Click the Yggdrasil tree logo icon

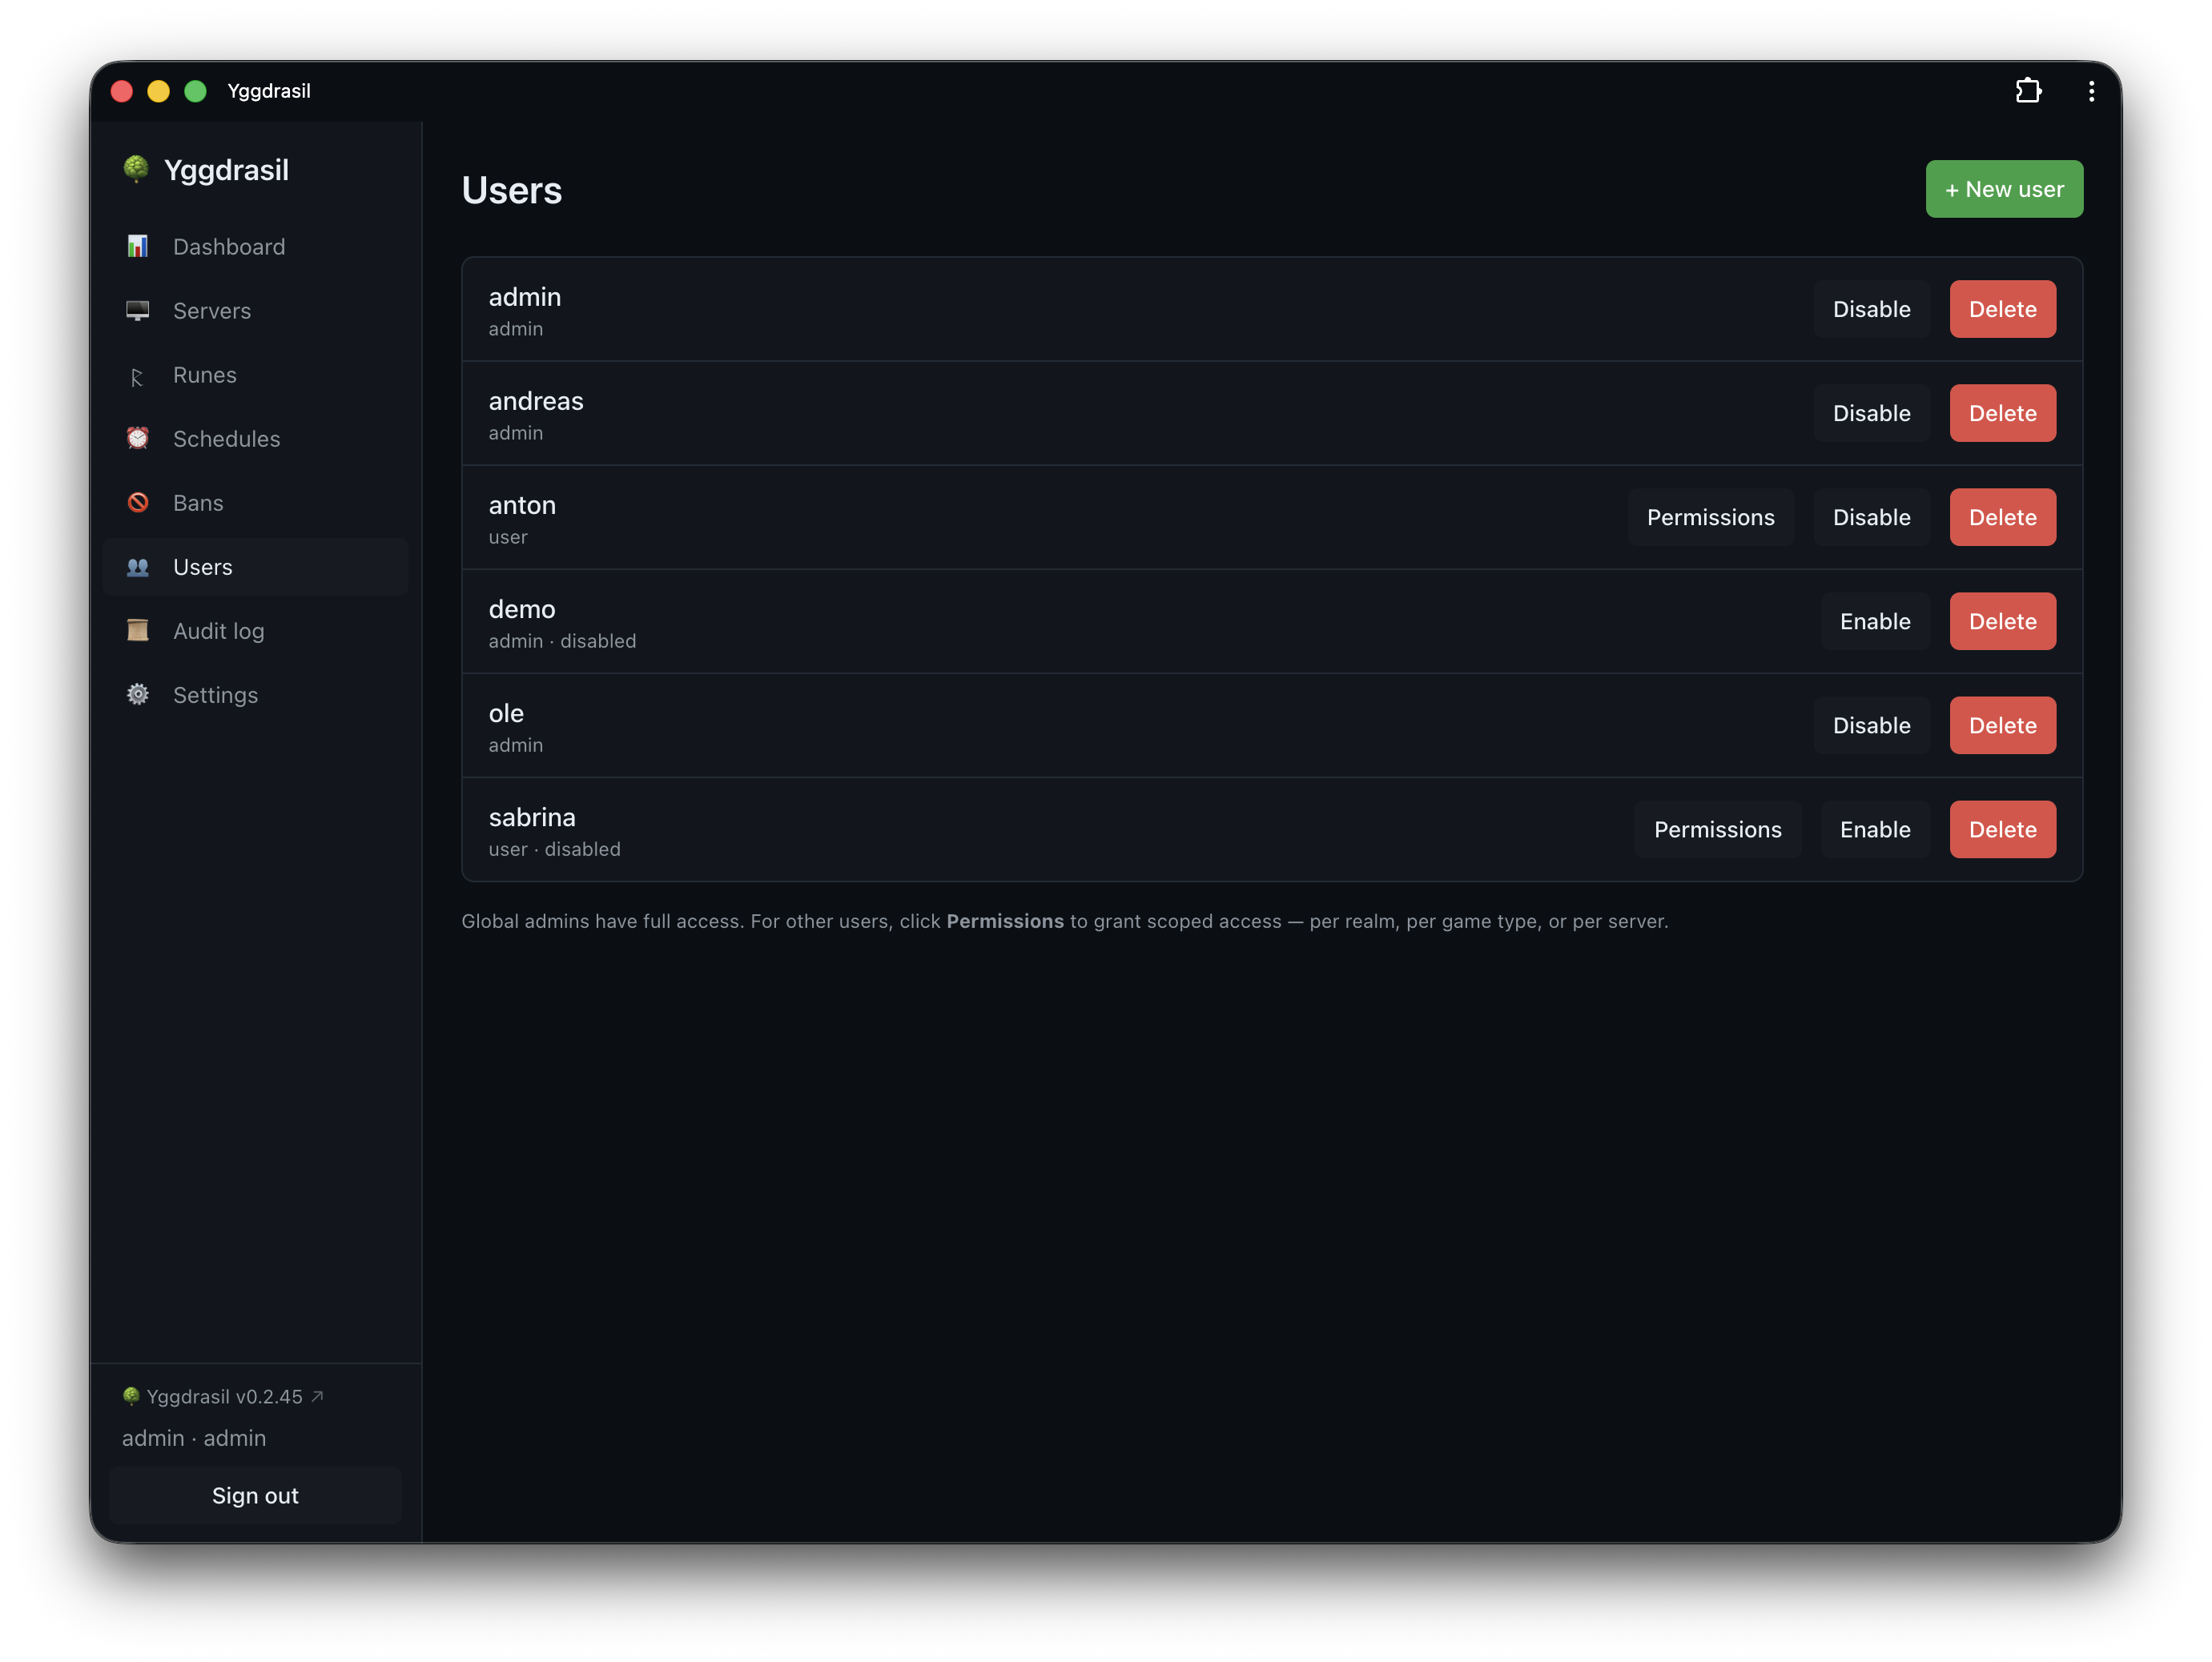point(136,169)
